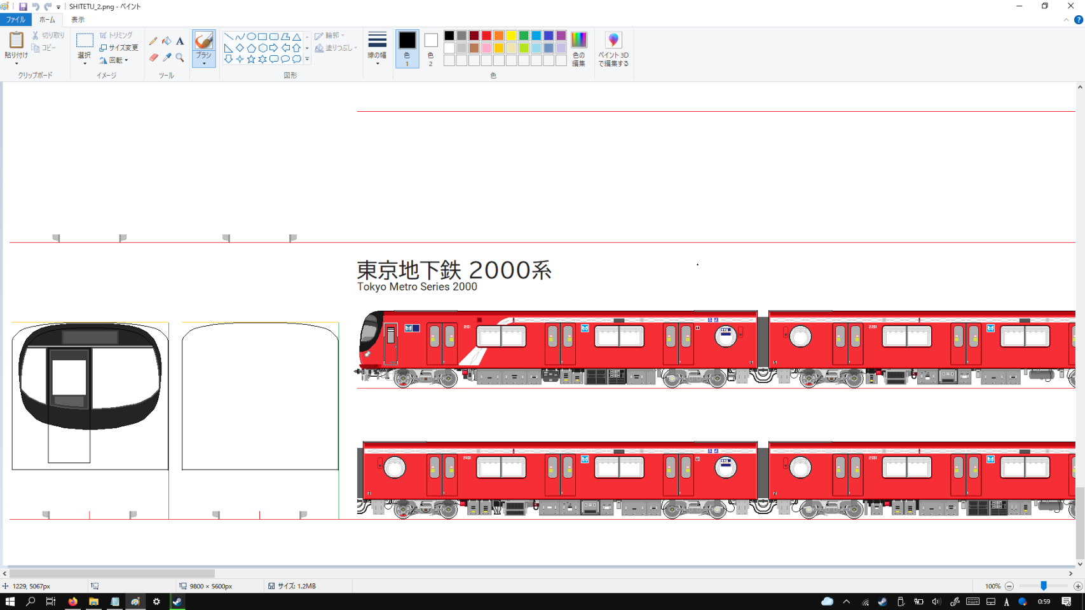1085x610 pixels.
Task: Click the Crop (トリミング) button
Action: pos(116,36)
